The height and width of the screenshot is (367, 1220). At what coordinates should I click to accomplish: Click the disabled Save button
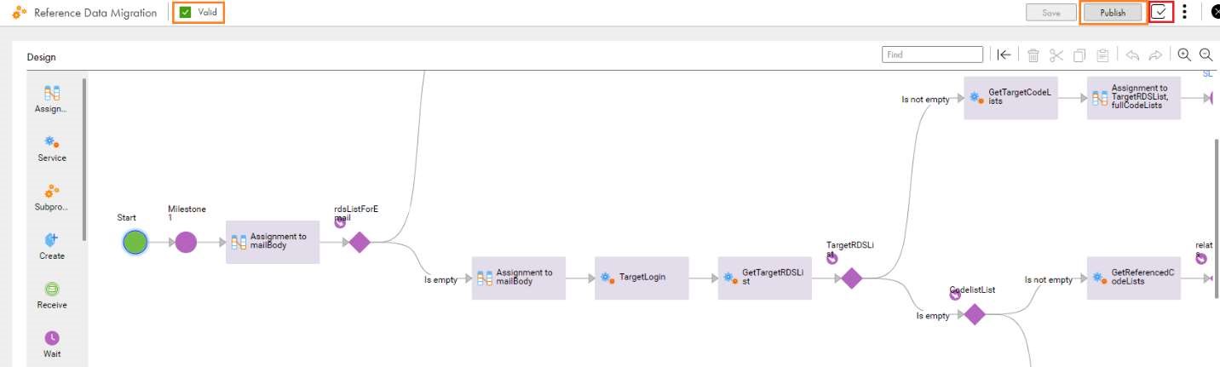click(x=1051, y=13)
